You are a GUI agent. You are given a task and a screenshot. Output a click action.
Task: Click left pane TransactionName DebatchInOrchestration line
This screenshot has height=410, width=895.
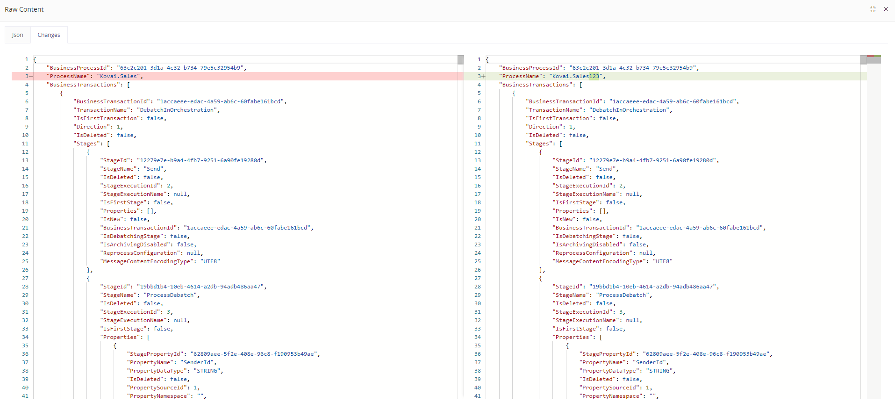tap(147, 110)
